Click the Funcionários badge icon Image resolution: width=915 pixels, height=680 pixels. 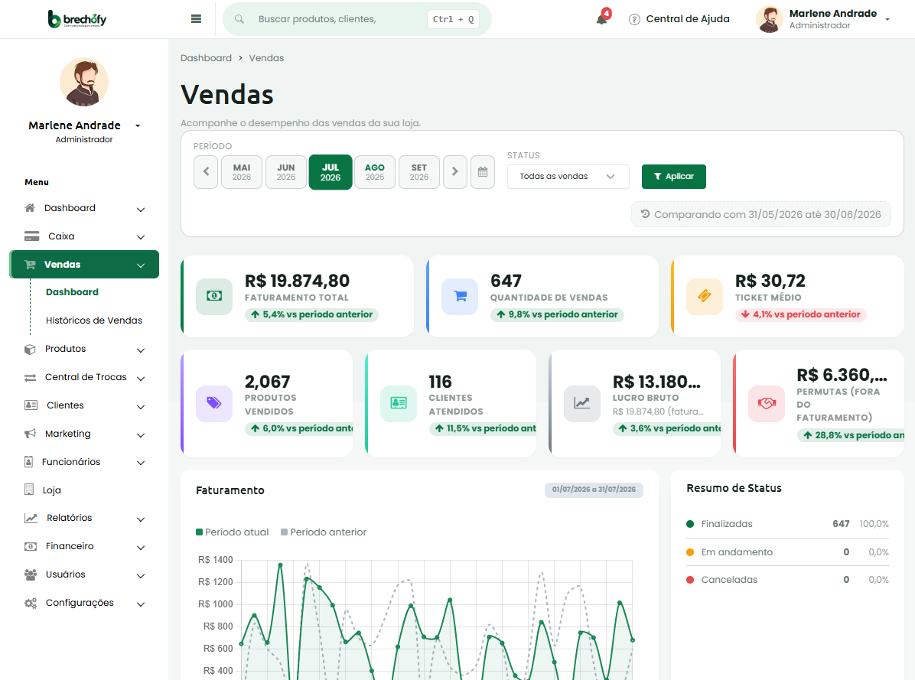(x=28, y=462)
